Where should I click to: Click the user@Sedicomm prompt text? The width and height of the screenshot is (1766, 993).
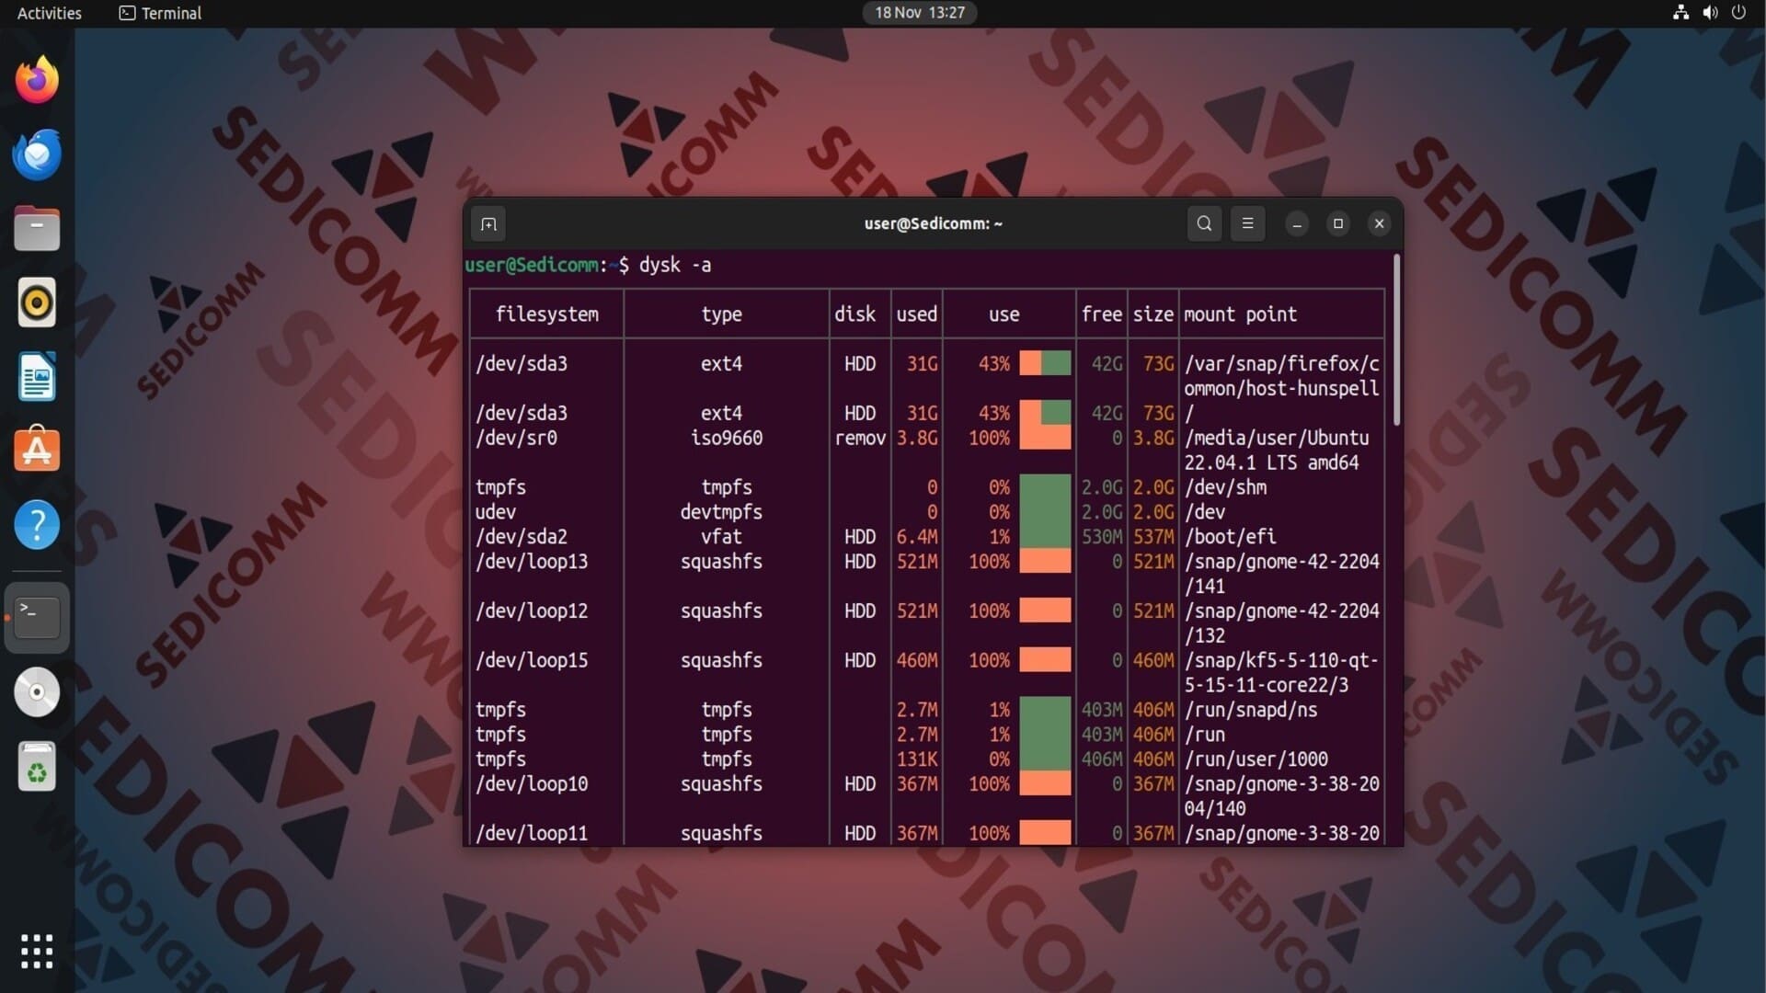tap(532, 266)
